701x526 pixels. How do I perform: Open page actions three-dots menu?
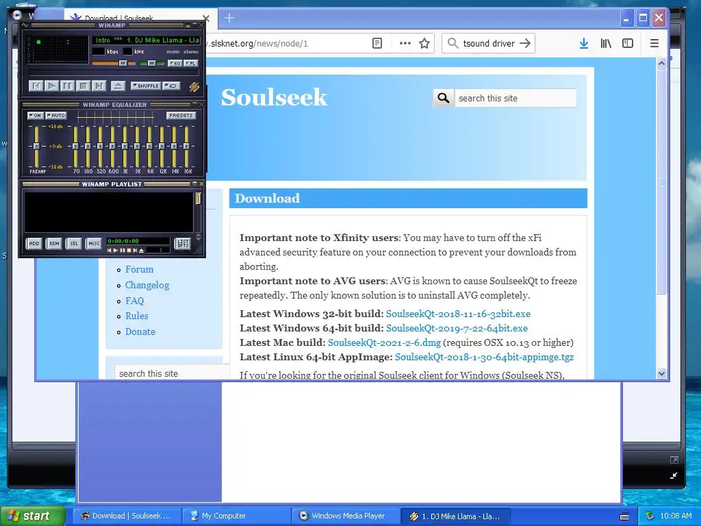(405, 43)
